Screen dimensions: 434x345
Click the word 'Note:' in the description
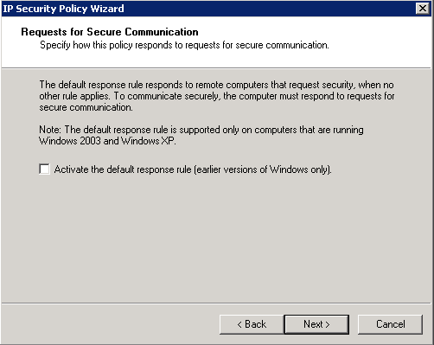coord(50,130)
